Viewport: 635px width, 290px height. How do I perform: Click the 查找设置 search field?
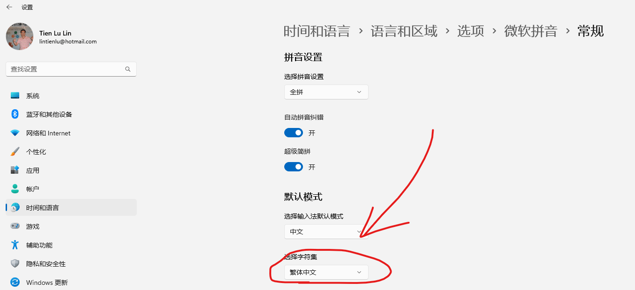click(71, 69)
